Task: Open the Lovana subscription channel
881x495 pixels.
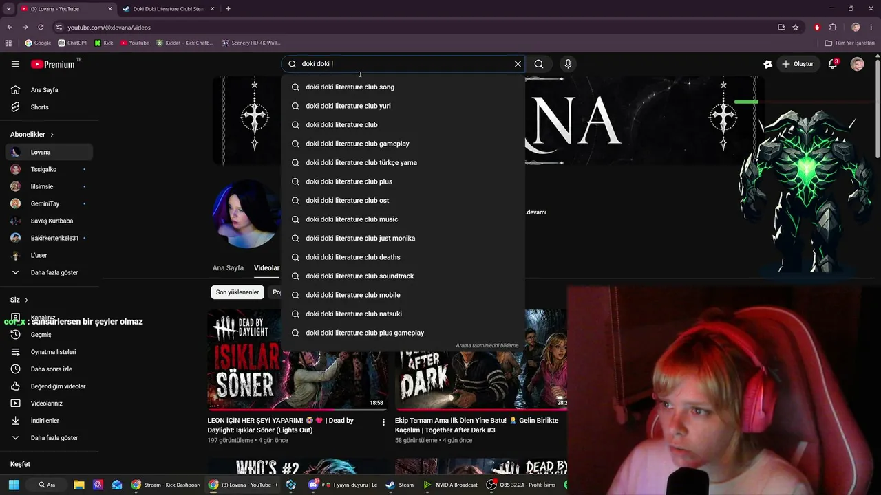Action: [x=49, y=152]
